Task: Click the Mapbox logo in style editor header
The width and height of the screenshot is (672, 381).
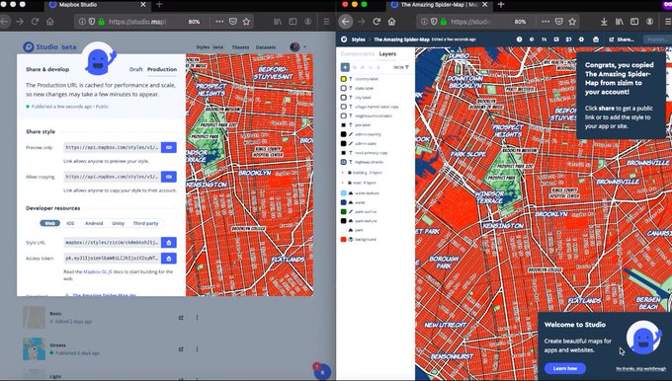Action: [x=344, y=39]
